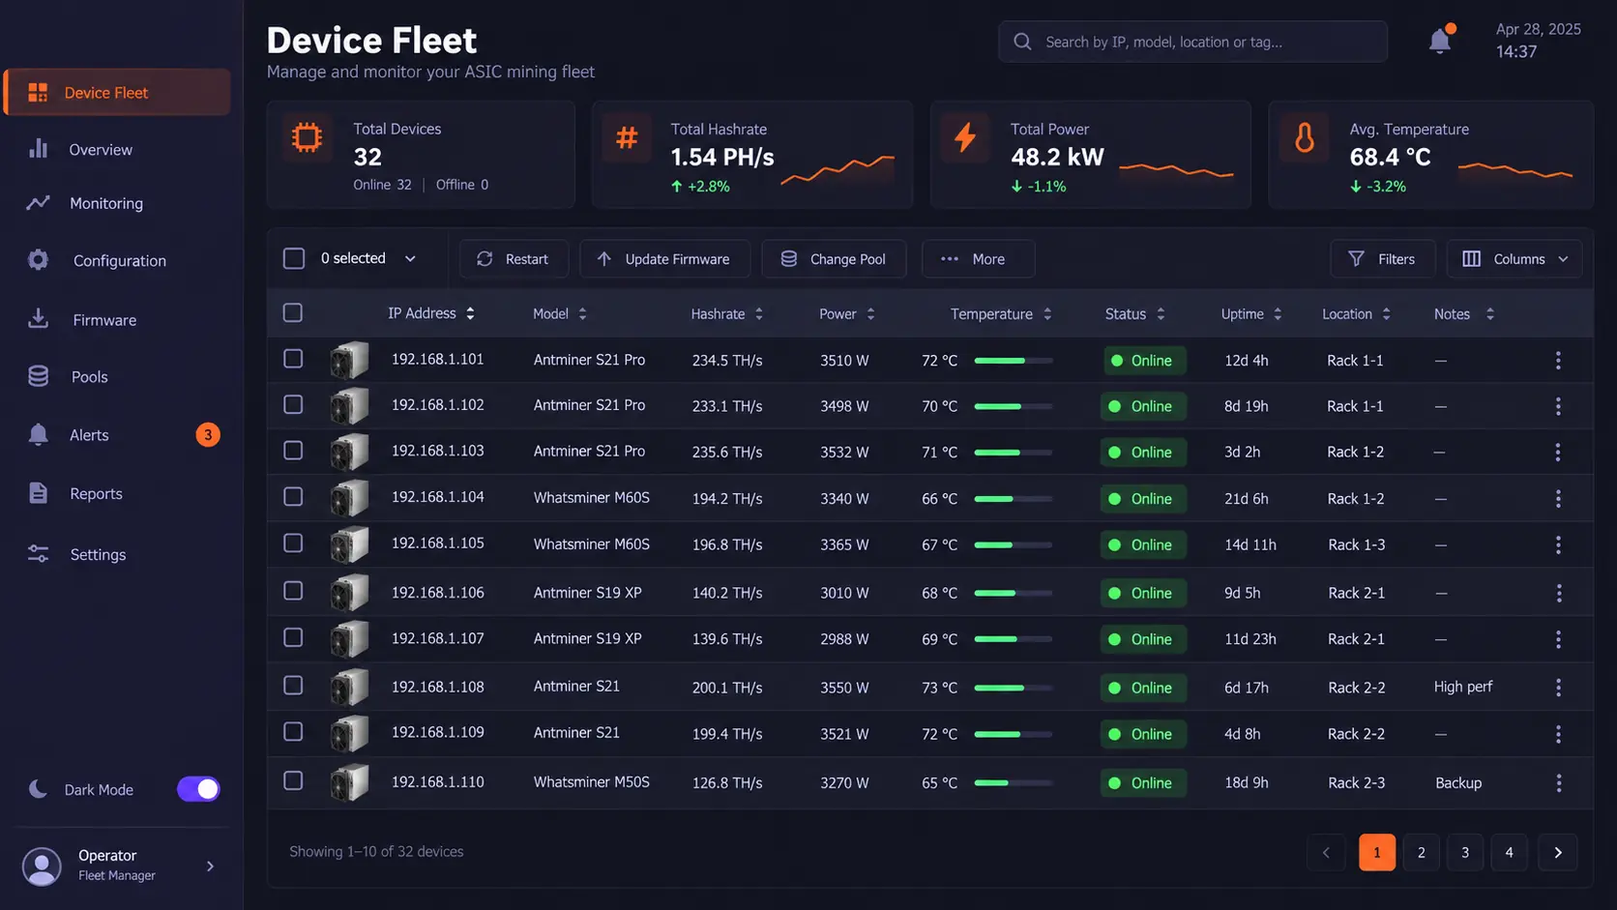
Task: Sort by Uptime column
Action: pos(1278,313)
